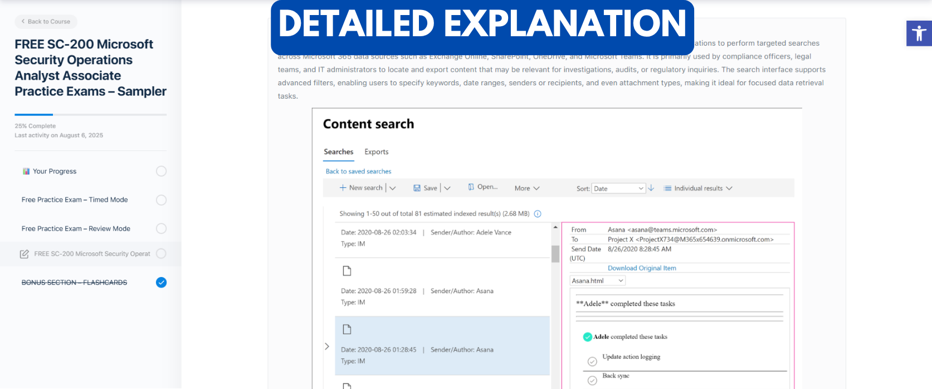This screenshot has height=389, width=932.
Task: Expand the Individual results dropdown
Action: tap(698, 188)
